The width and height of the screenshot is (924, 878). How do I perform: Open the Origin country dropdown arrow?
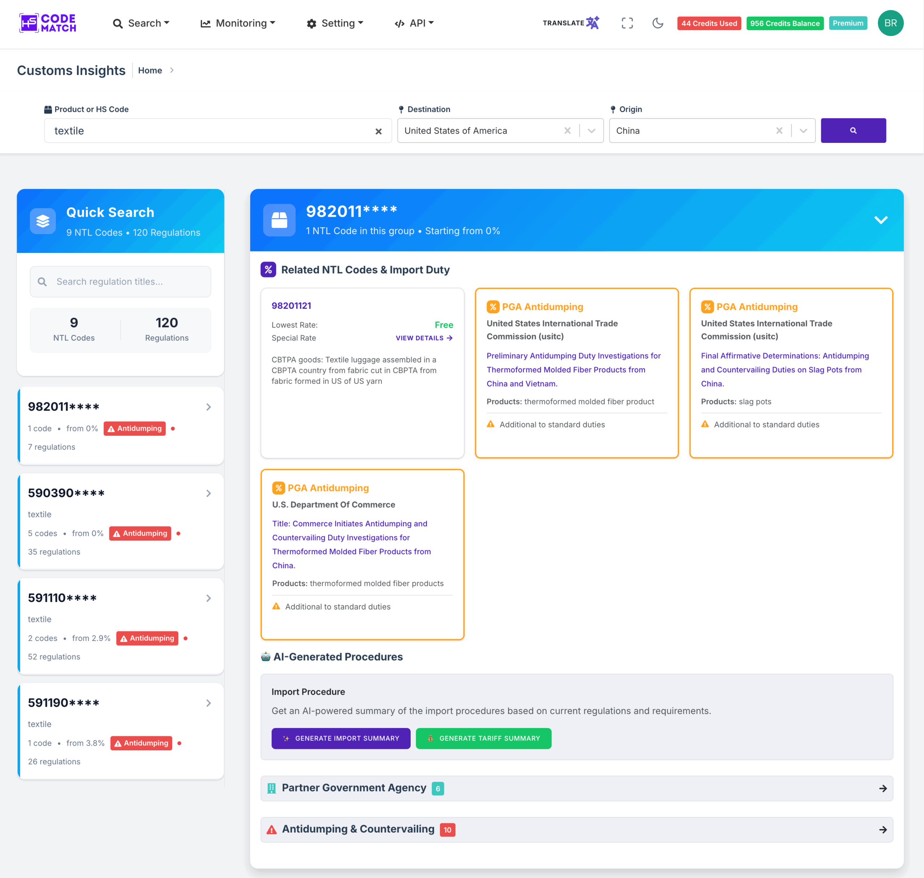[803, 131]
